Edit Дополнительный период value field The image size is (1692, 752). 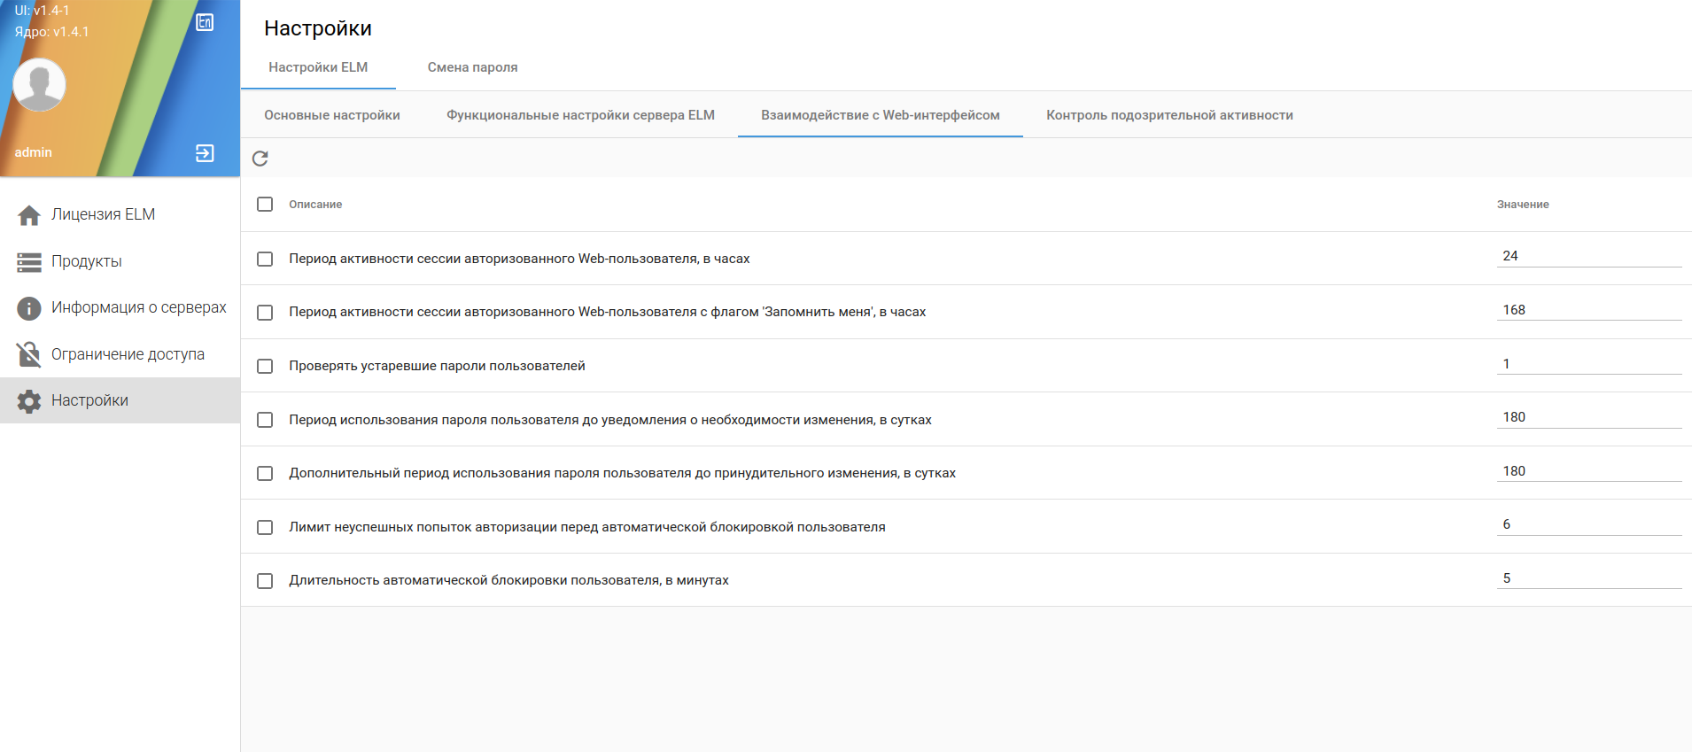pos(1589,471)
